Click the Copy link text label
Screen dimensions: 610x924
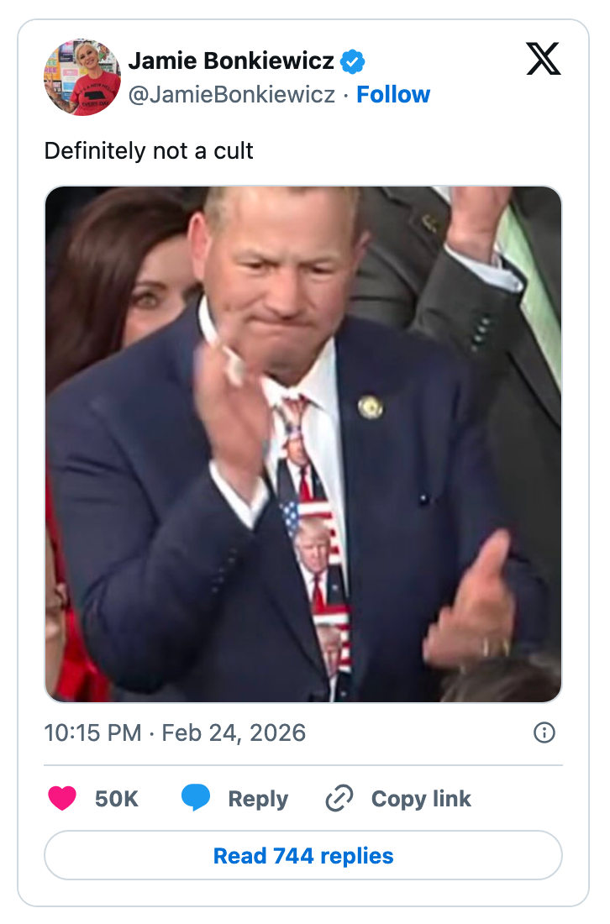[421, 799]
